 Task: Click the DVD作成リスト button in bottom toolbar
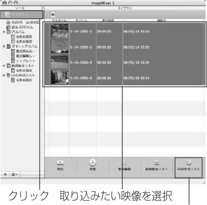point(188,168)
